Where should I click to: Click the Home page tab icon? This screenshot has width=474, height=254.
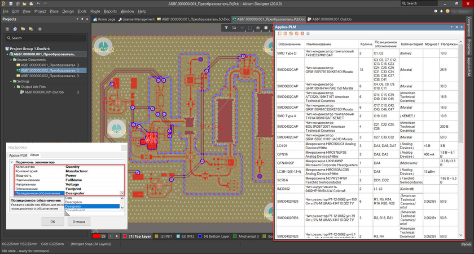click(95, 19)
